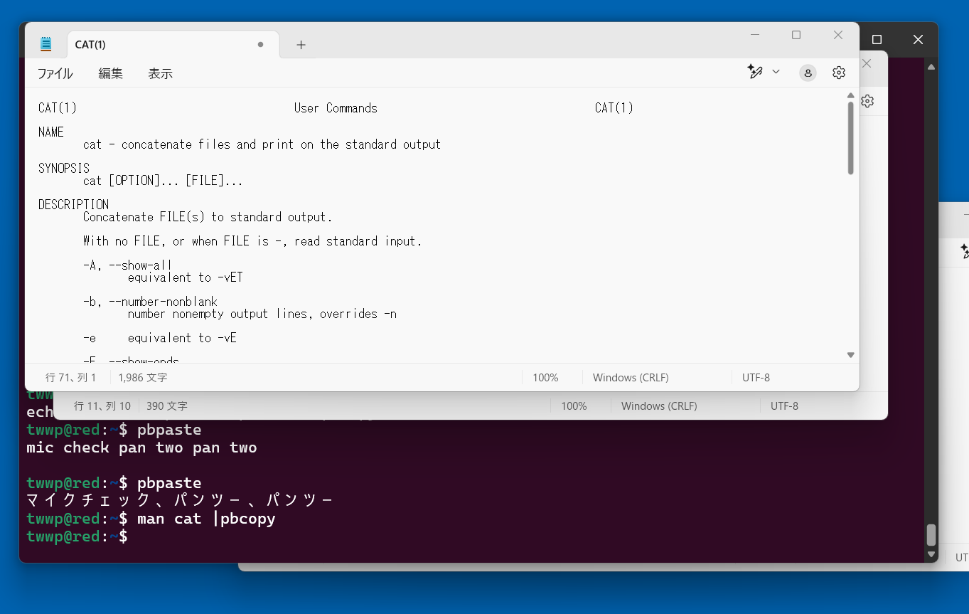Click 'UTF-8' encoding in front Notepad status bar
This screenshot has width=969, height=614.
click(x=756, y=378)
